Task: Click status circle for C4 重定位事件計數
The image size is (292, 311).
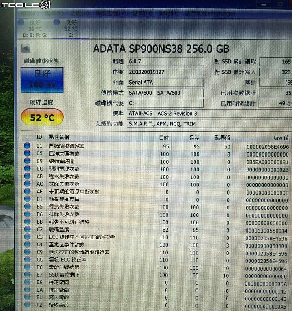Action: [27, 244]
